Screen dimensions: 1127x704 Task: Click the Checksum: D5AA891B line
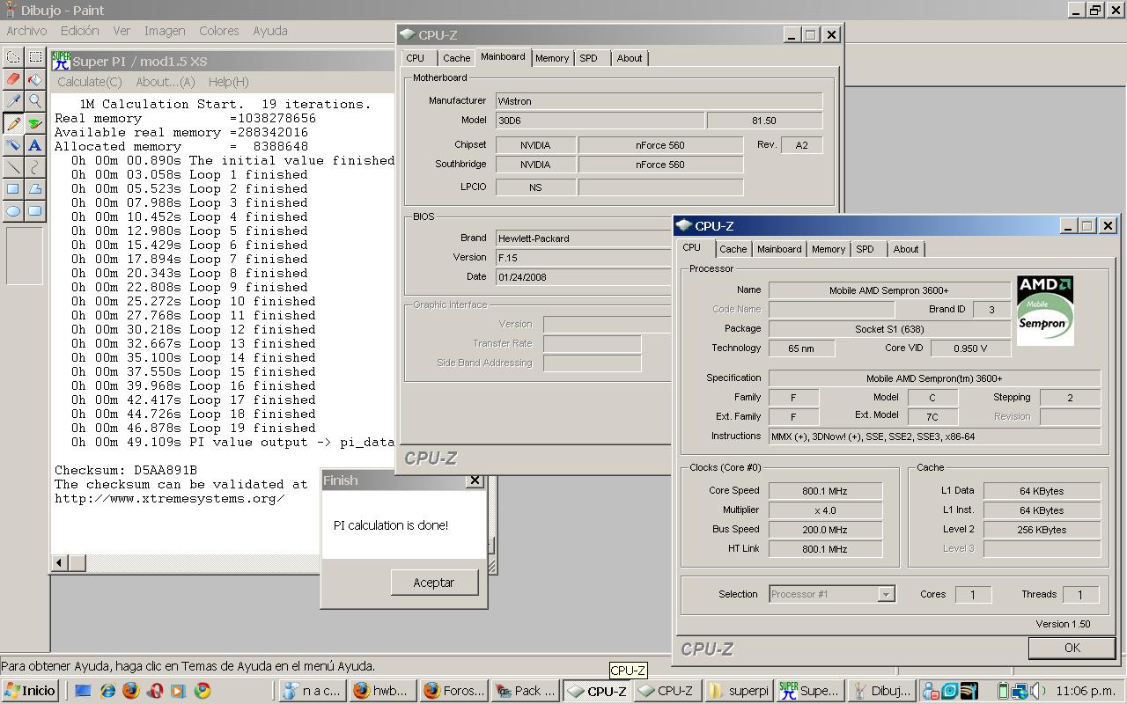pyautogui.click(x=126, y=470)
